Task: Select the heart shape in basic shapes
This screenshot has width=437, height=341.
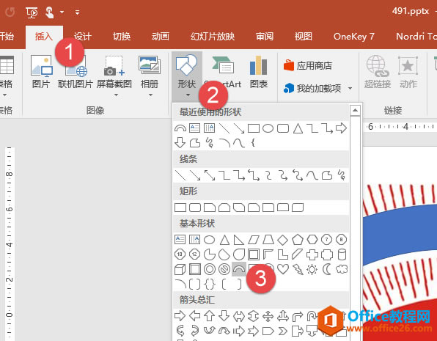Action: coord(283,269)
